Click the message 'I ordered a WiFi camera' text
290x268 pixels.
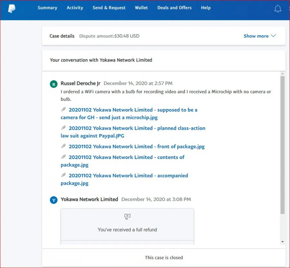click(166, 95)
